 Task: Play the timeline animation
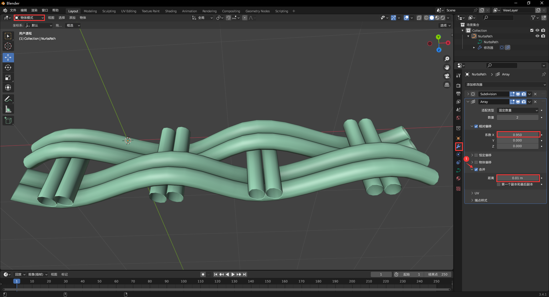pos(233,274)
